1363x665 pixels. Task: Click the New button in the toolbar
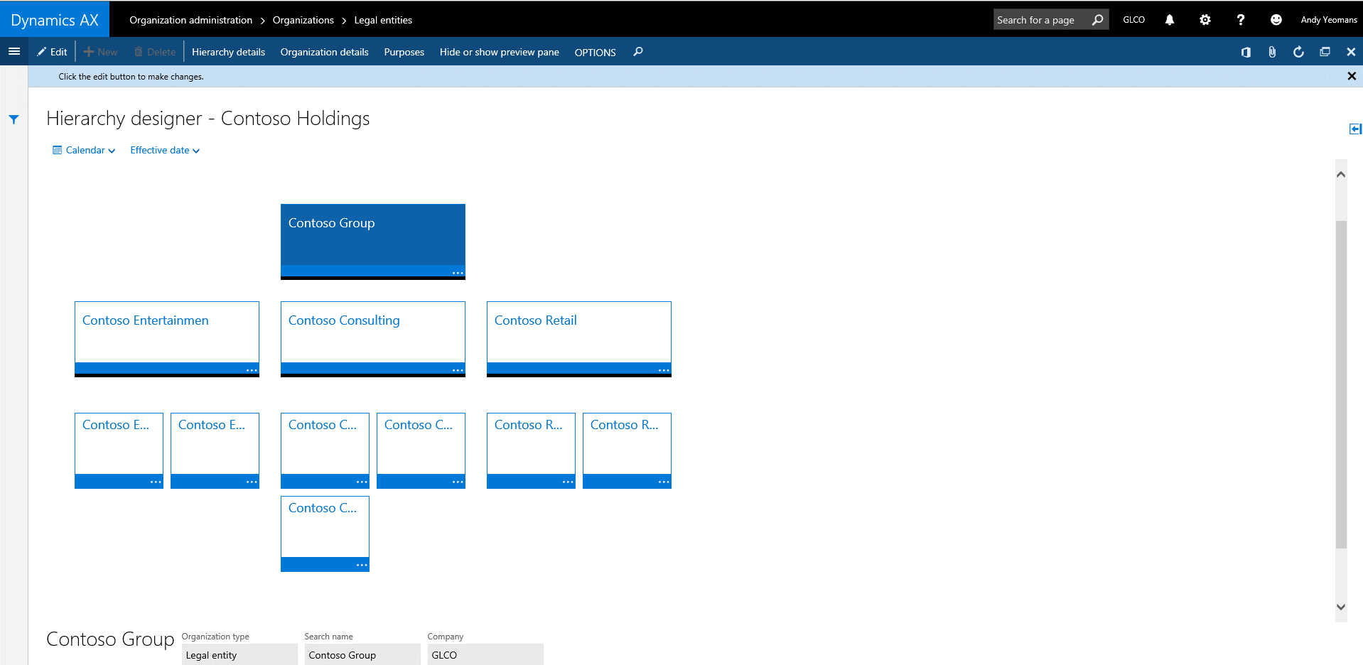tap(100, 52)
